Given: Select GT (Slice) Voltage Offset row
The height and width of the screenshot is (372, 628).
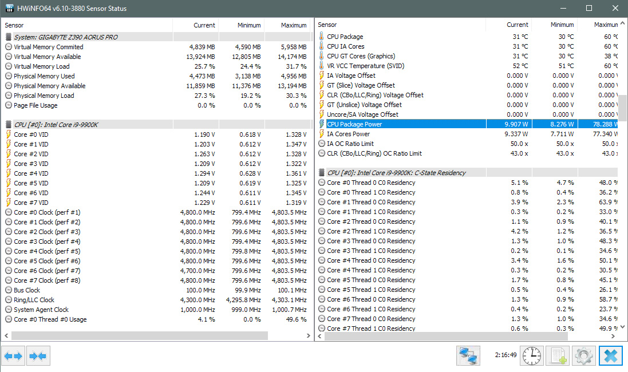Looking at the screenshot, I should (x=467, y=85).
